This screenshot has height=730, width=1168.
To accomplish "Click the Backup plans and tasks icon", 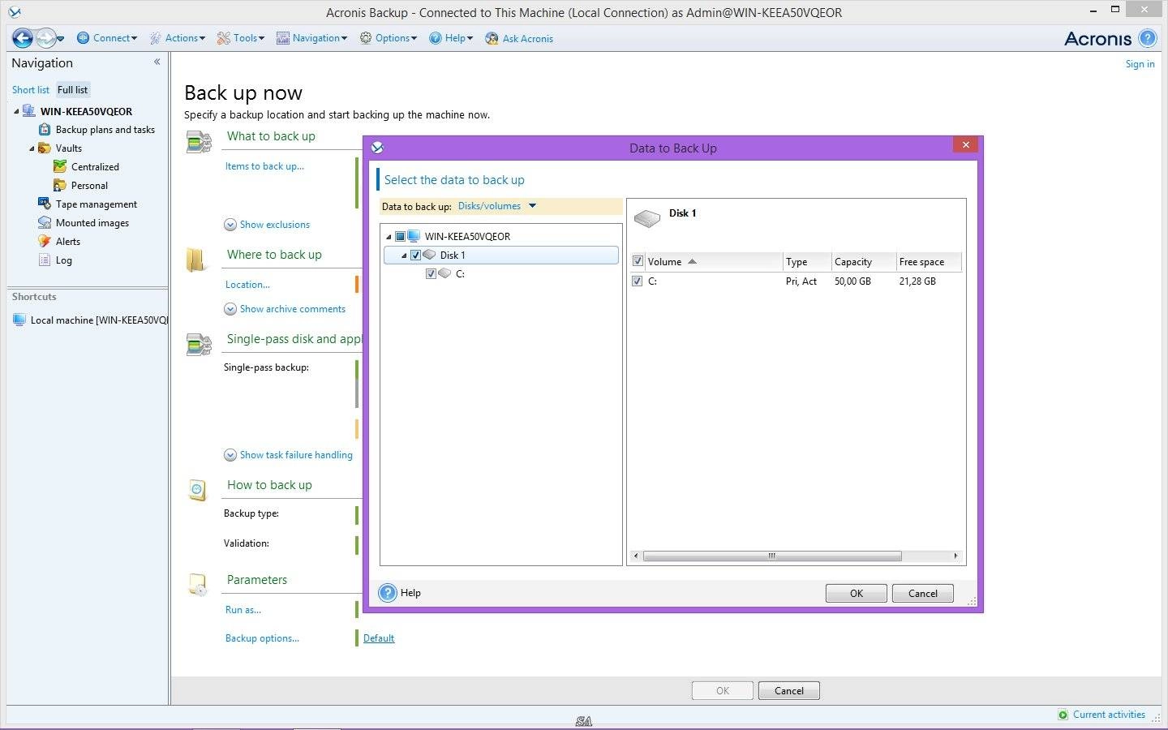I will pyautogui.click(x=45, y=130).
